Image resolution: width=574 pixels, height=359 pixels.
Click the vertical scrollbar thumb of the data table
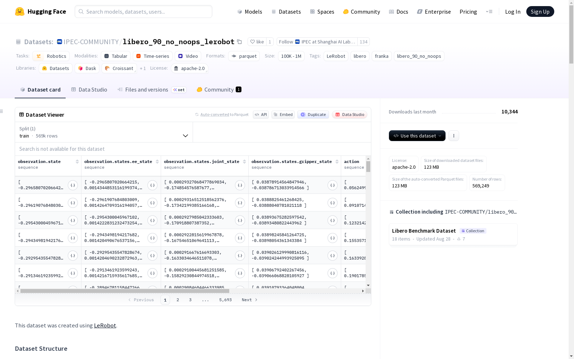tap(368, 167)
